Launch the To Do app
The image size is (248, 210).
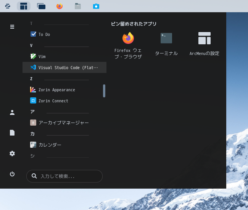tap(64, 34)
